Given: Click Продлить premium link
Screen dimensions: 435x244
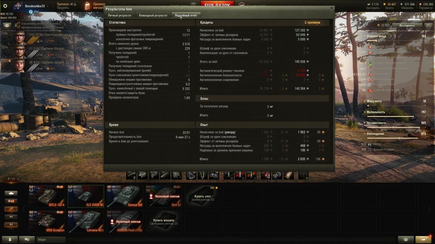Looking at the screenshot, I should pos(63,8).
